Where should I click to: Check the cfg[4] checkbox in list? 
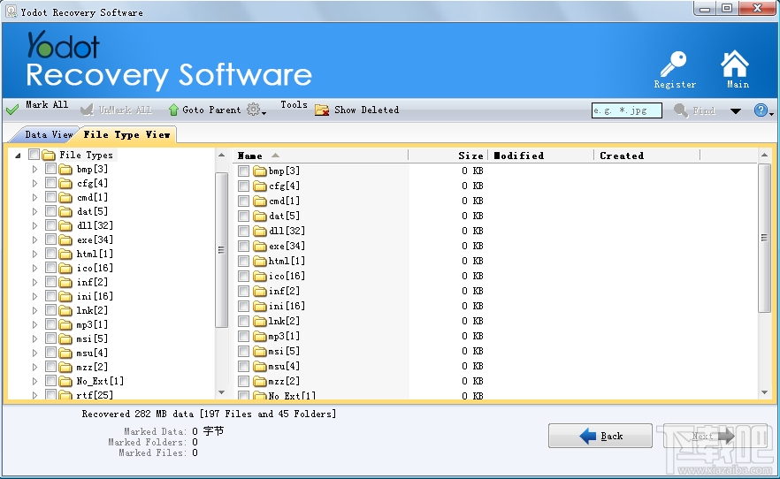(243, 186)
